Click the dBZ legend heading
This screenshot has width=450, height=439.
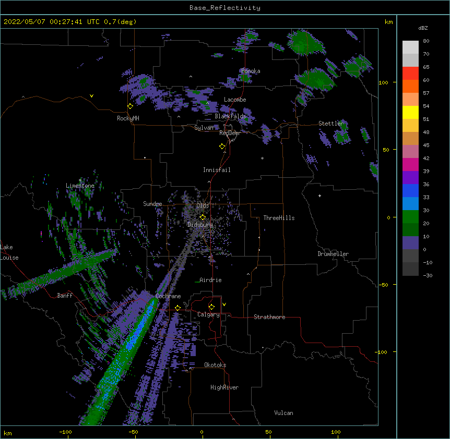[x=423, y=28]
